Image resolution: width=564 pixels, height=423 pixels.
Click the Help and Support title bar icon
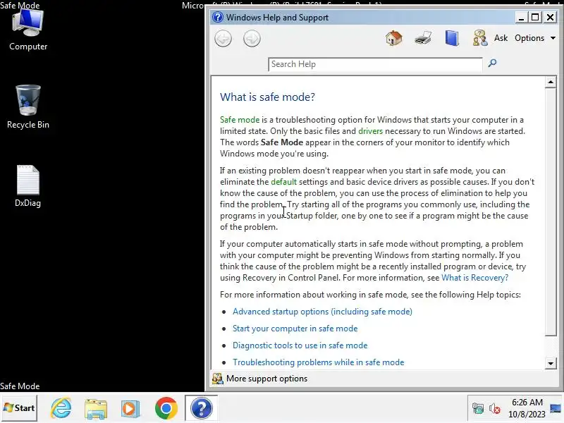click(x=218, y=17)
